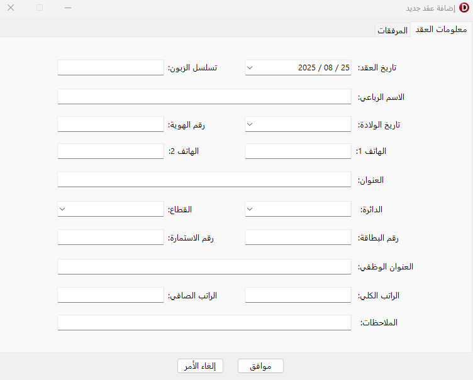Click the العنوان address field
This screenshot has height=380, width=473.
(x=204, y=180)
